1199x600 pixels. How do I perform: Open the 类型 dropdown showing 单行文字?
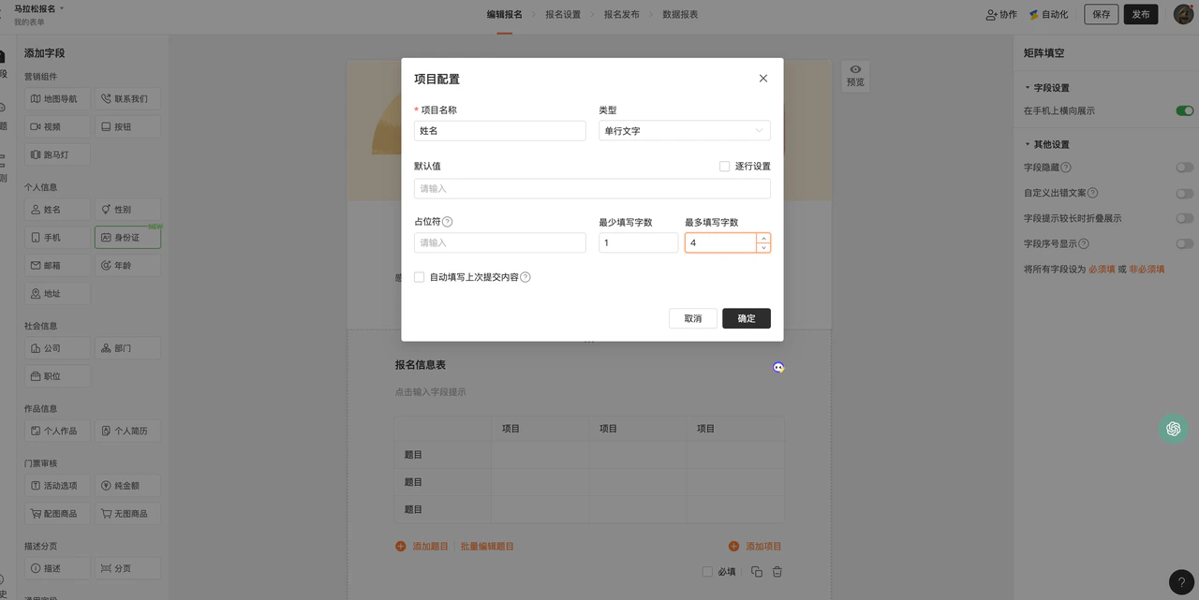point(685,131)
